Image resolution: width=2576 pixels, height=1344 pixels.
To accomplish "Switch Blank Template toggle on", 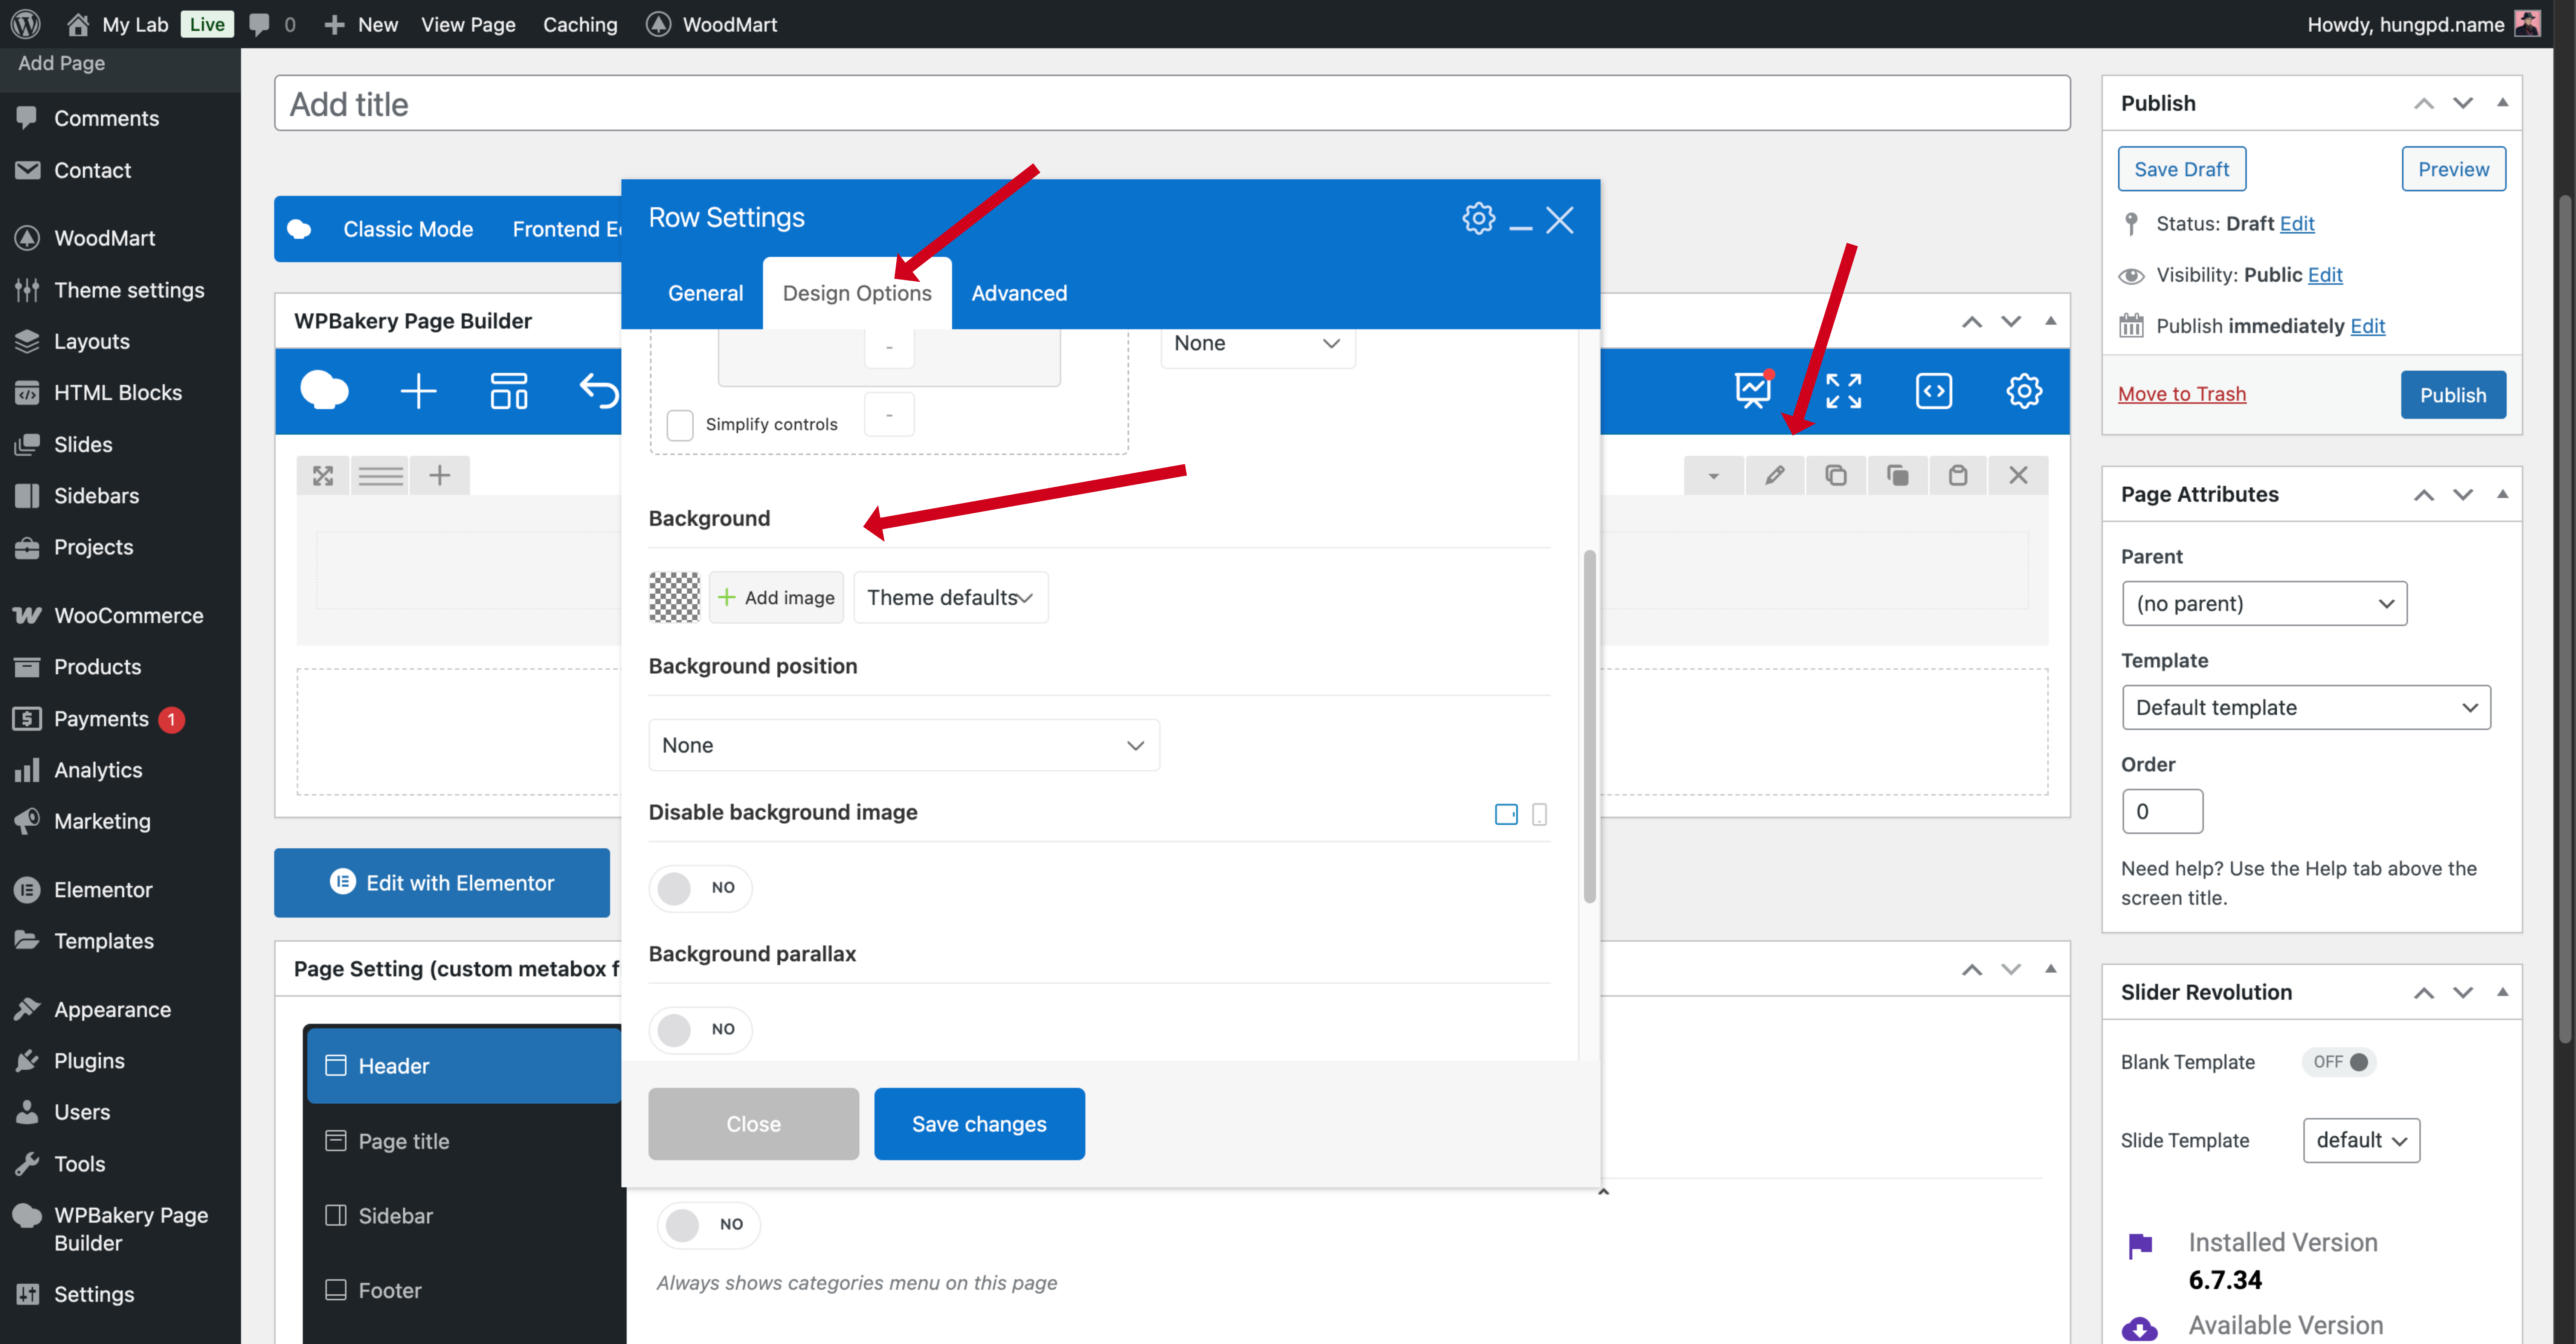I will (2340, 1062).
